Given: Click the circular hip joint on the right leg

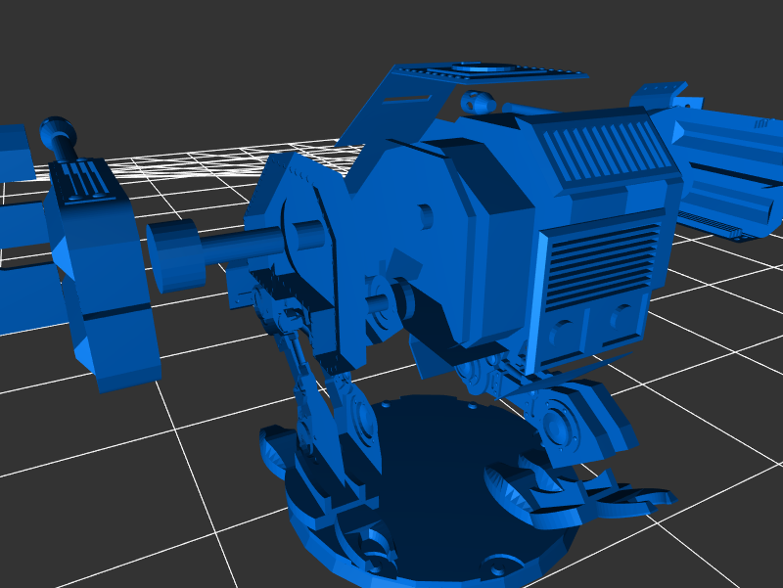Looking at the screenshot, I should point(556,424).
